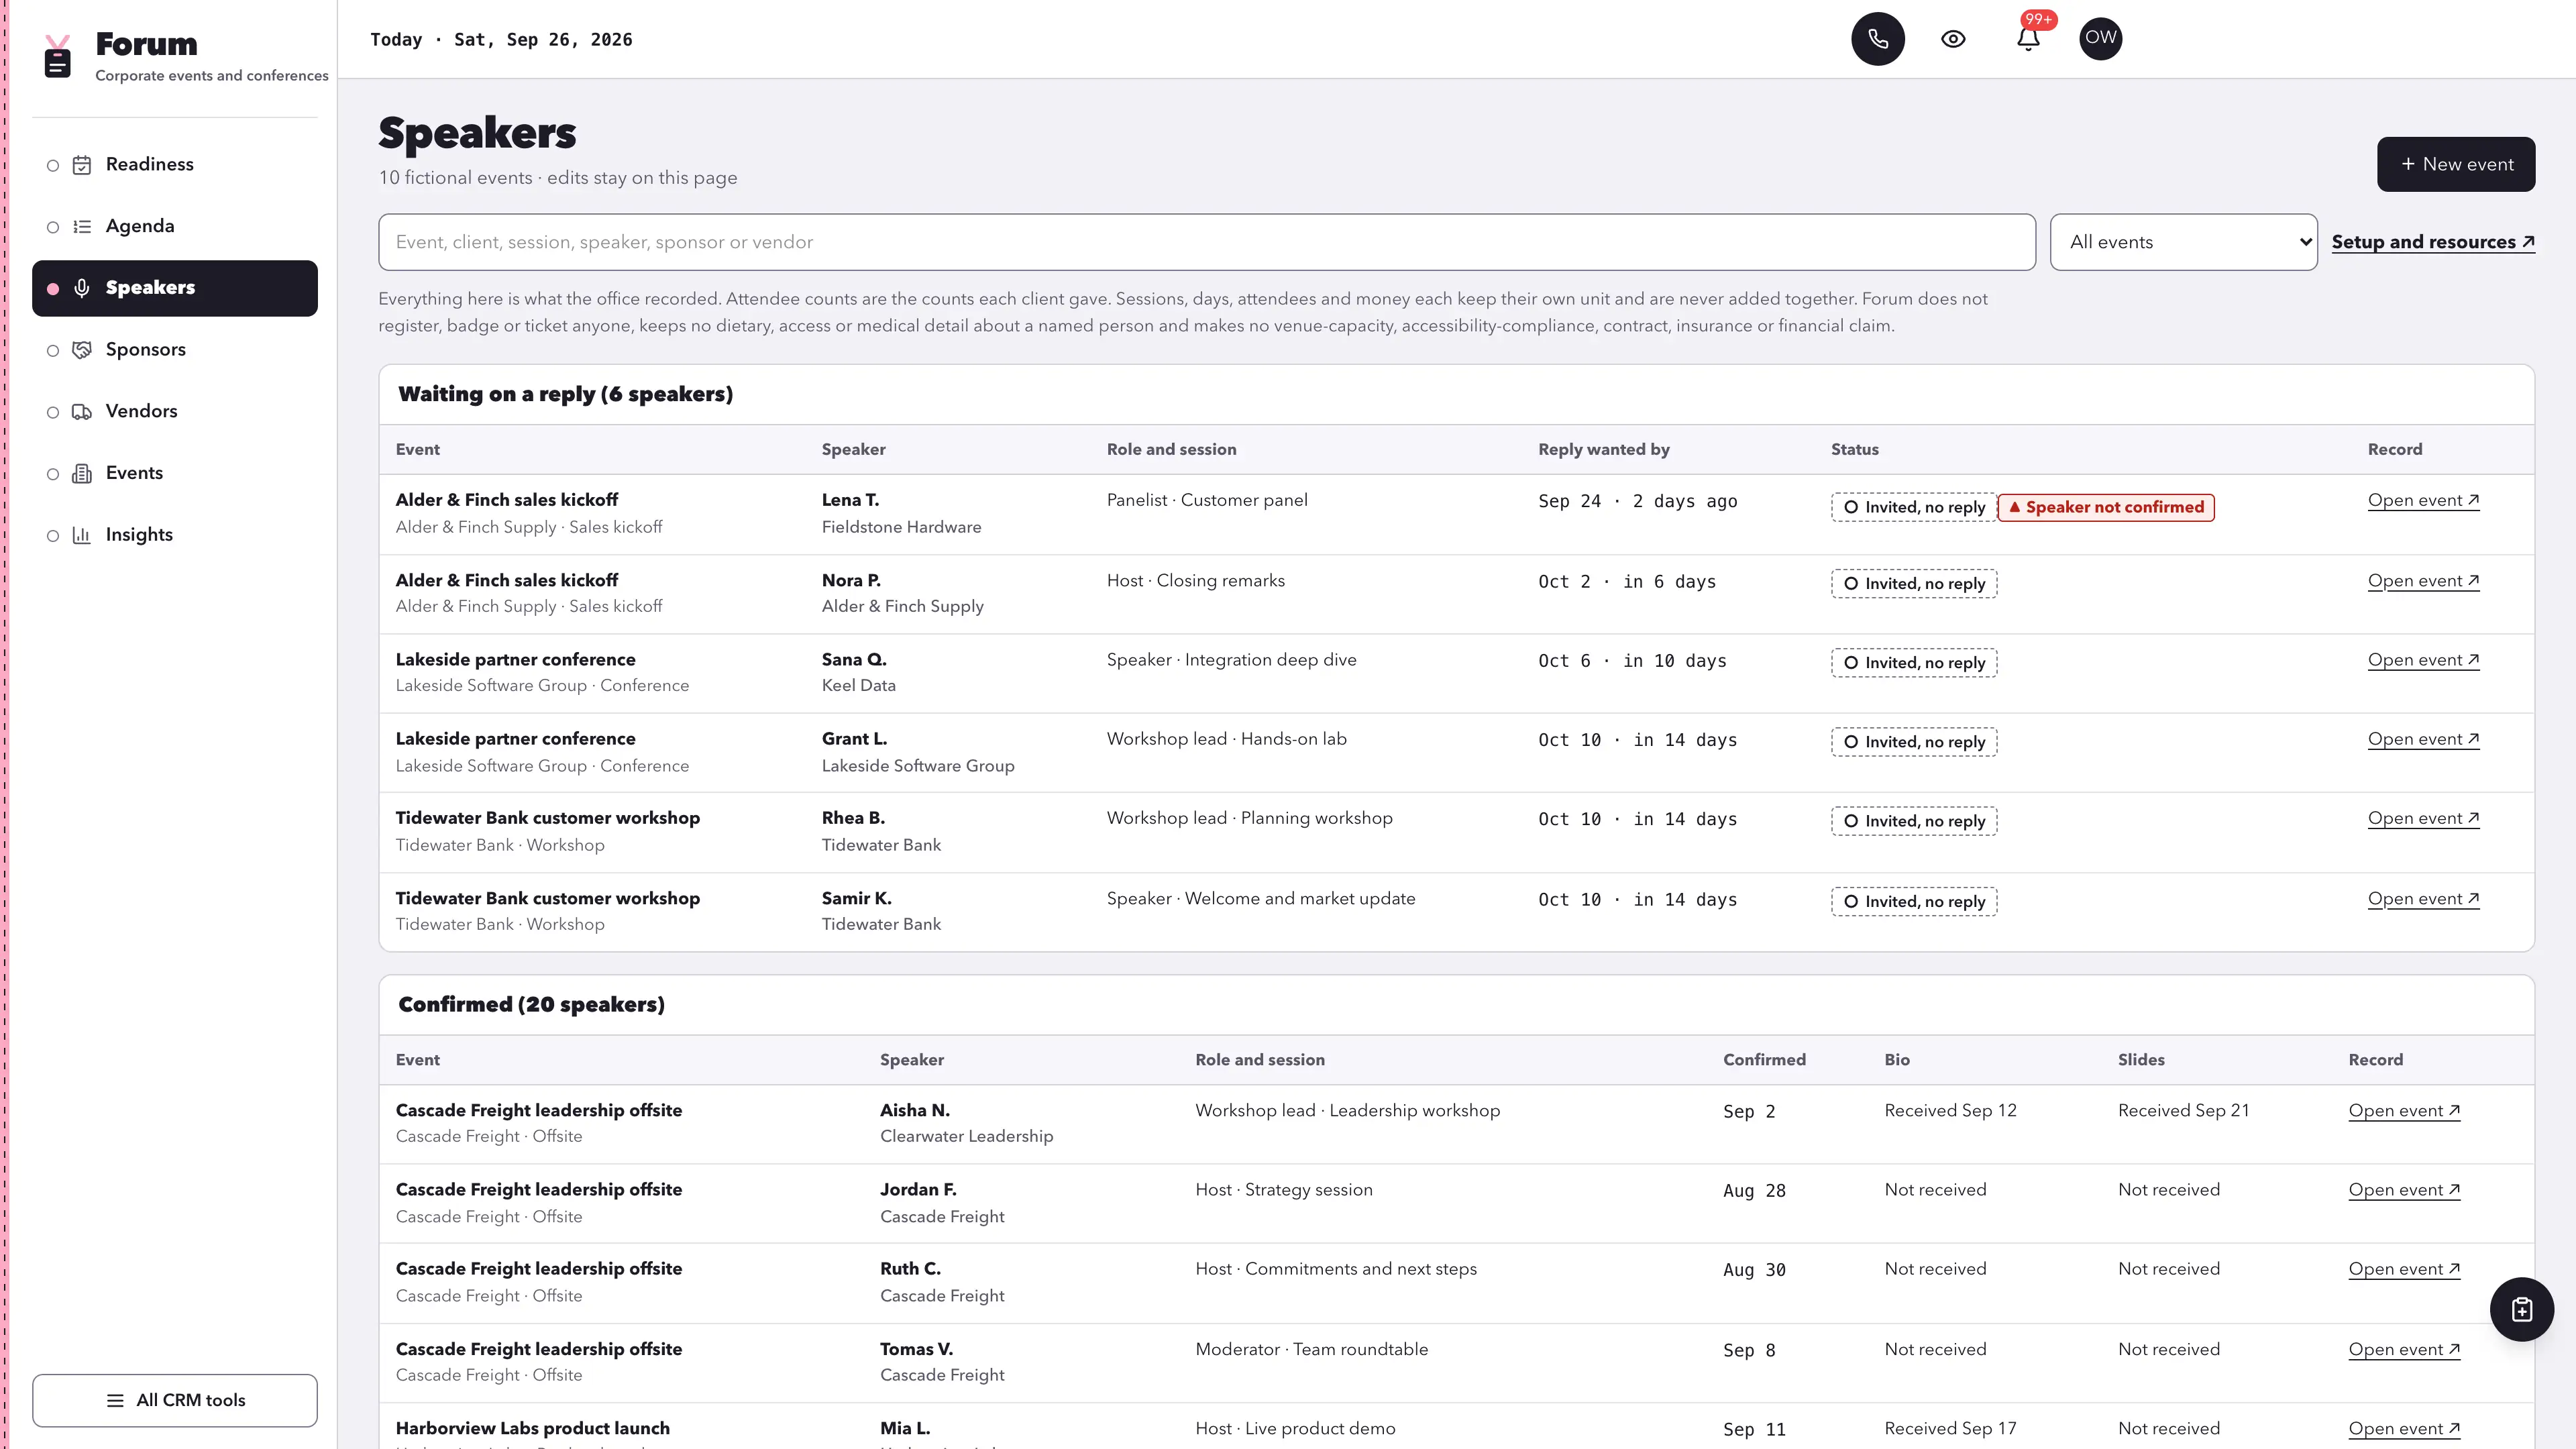Click 'Clearwater Leadership' organization text

pos(967,1137)
